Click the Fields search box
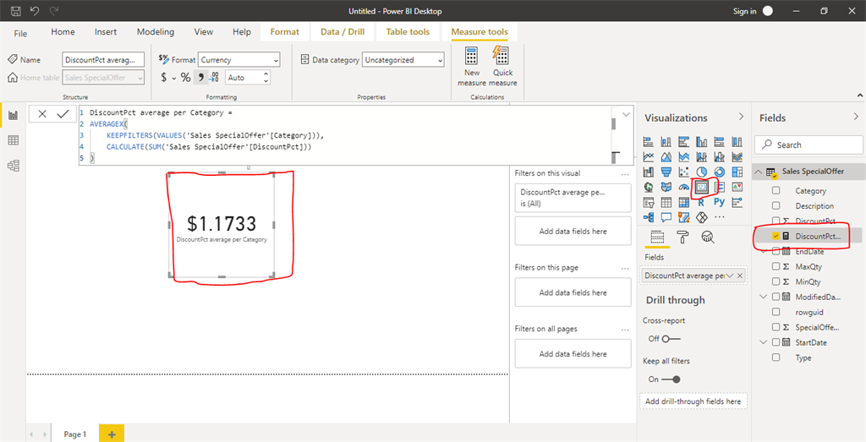Image resolution: width=866 pixels, height=442 pixels. pos(808,145)
